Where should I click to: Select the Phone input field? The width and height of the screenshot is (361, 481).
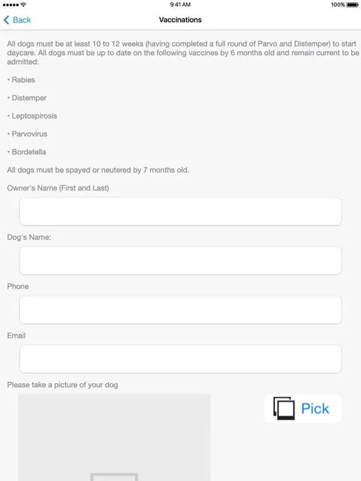(180, 310)
